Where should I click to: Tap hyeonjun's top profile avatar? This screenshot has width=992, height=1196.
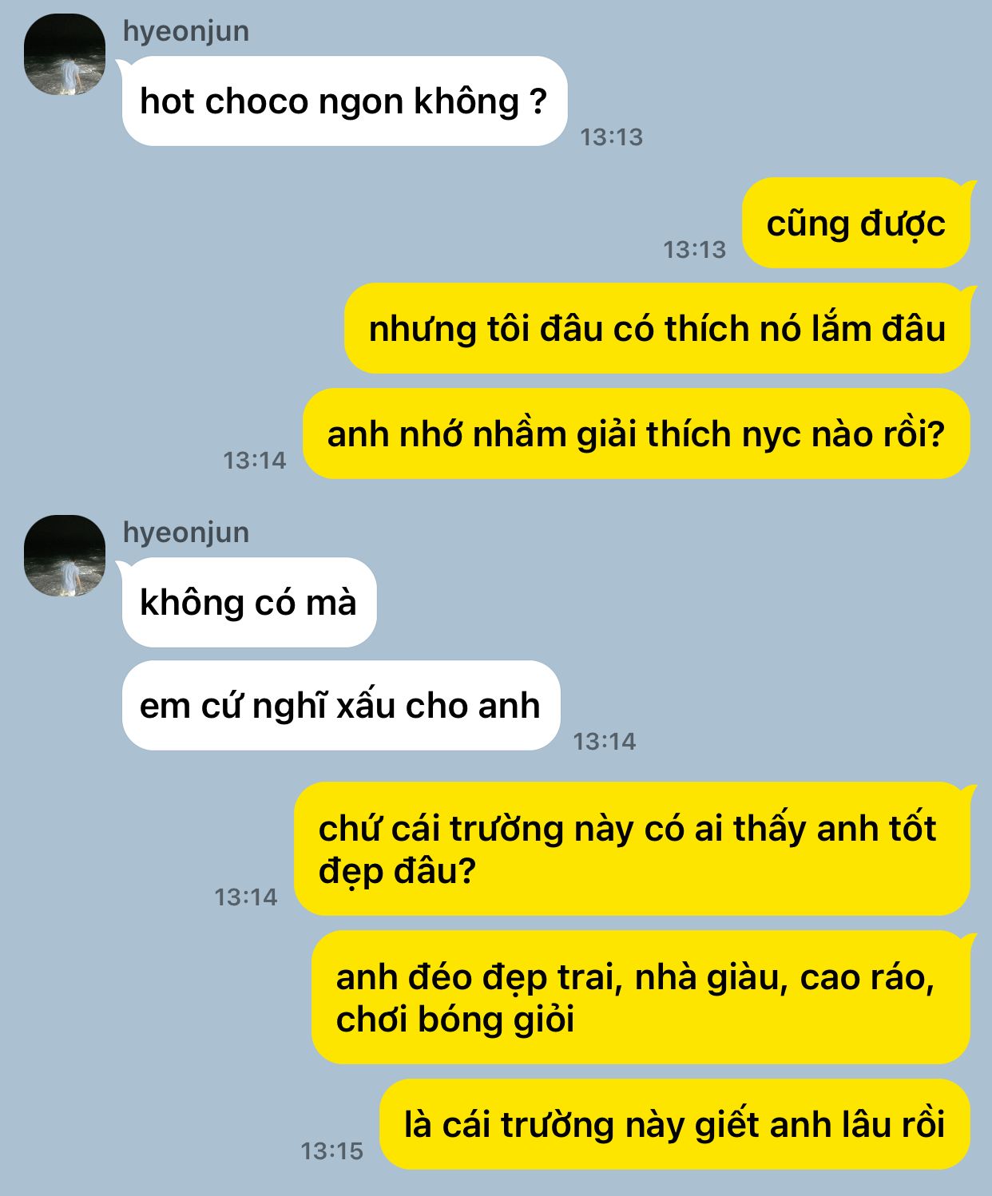pyautogui.click(x=65, y=54)
